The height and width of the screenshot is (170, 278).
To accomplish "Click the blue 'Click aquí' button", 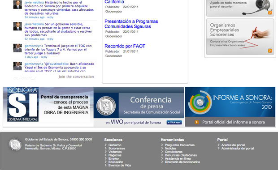I will click(x=174, y=123).
